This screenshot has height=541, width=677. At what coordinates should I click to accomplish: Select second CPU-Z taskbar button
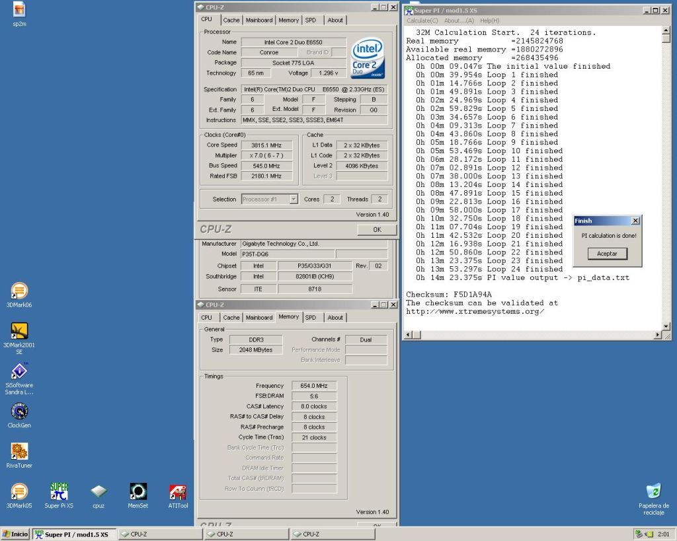tap(246, 534)
